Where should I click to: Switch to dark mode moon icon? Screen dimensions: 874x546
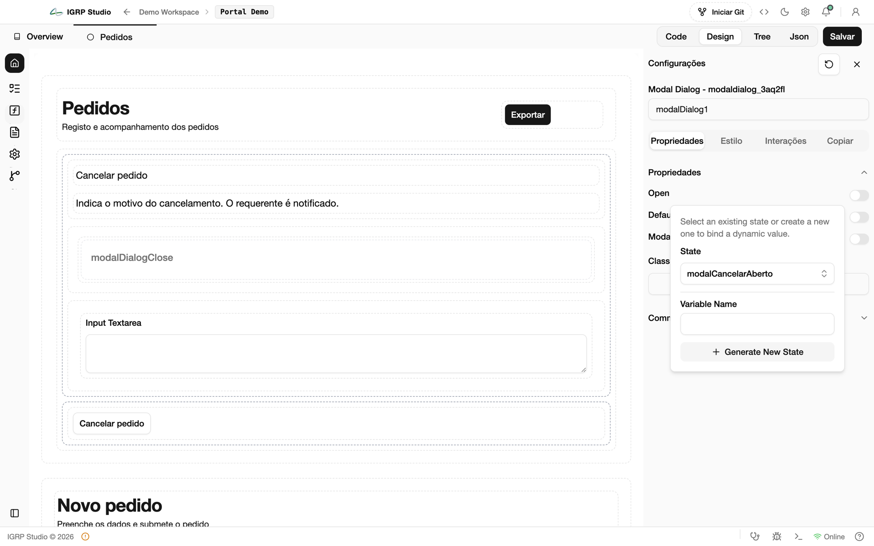pos(784,12)
